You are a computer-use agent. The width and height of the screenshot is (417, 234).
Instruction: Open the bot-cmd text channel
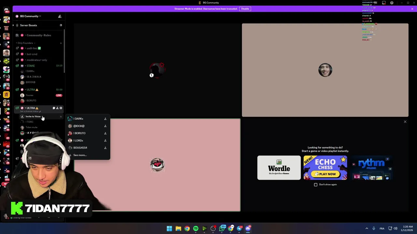pos(39,54)
